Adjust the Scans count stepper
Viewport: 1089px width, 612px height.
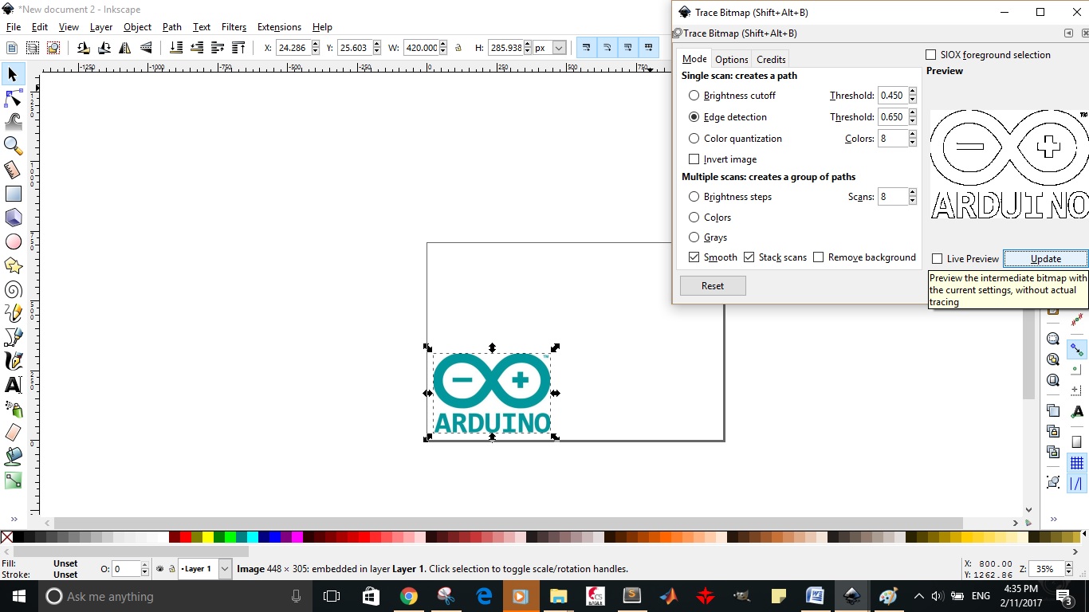tap(912, 197)
